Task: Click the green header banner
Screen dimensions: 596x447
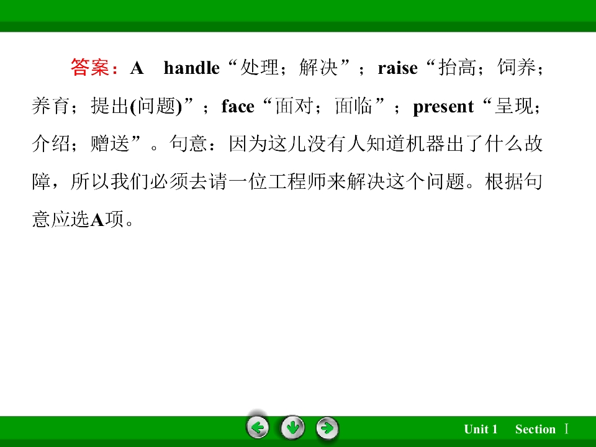Action: pos(298,16)
